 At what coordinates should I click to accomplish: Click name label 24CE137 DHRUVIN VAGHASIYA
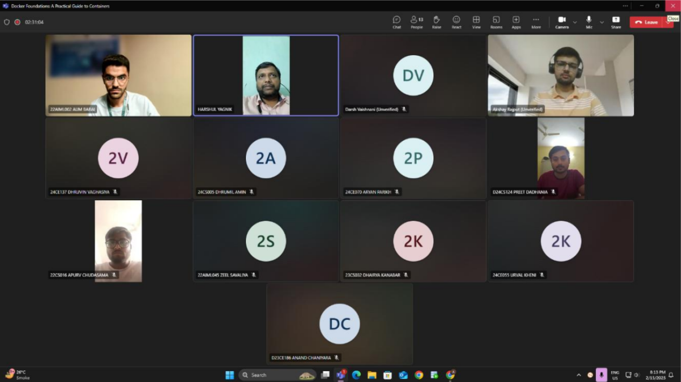point(80,192)
